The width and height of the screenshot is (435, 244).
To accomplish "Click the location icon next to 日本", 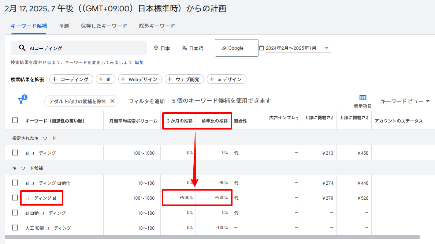I will (155, 48).
